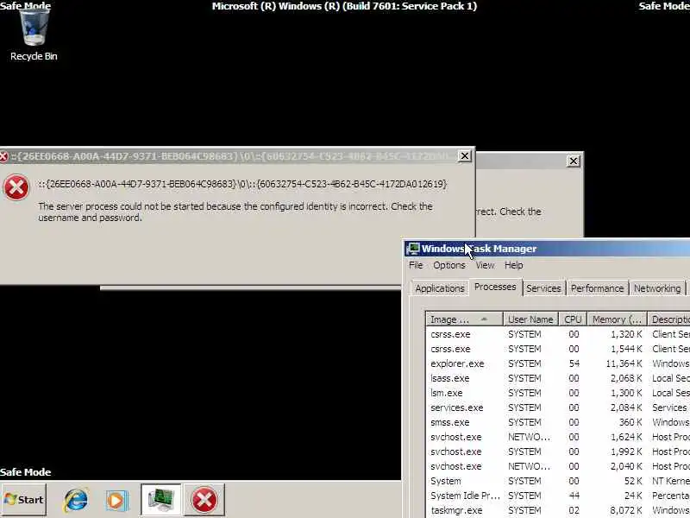Open the Options menu in Task Manager
This screenshot has height=518, width=690.
pos(449,265)
